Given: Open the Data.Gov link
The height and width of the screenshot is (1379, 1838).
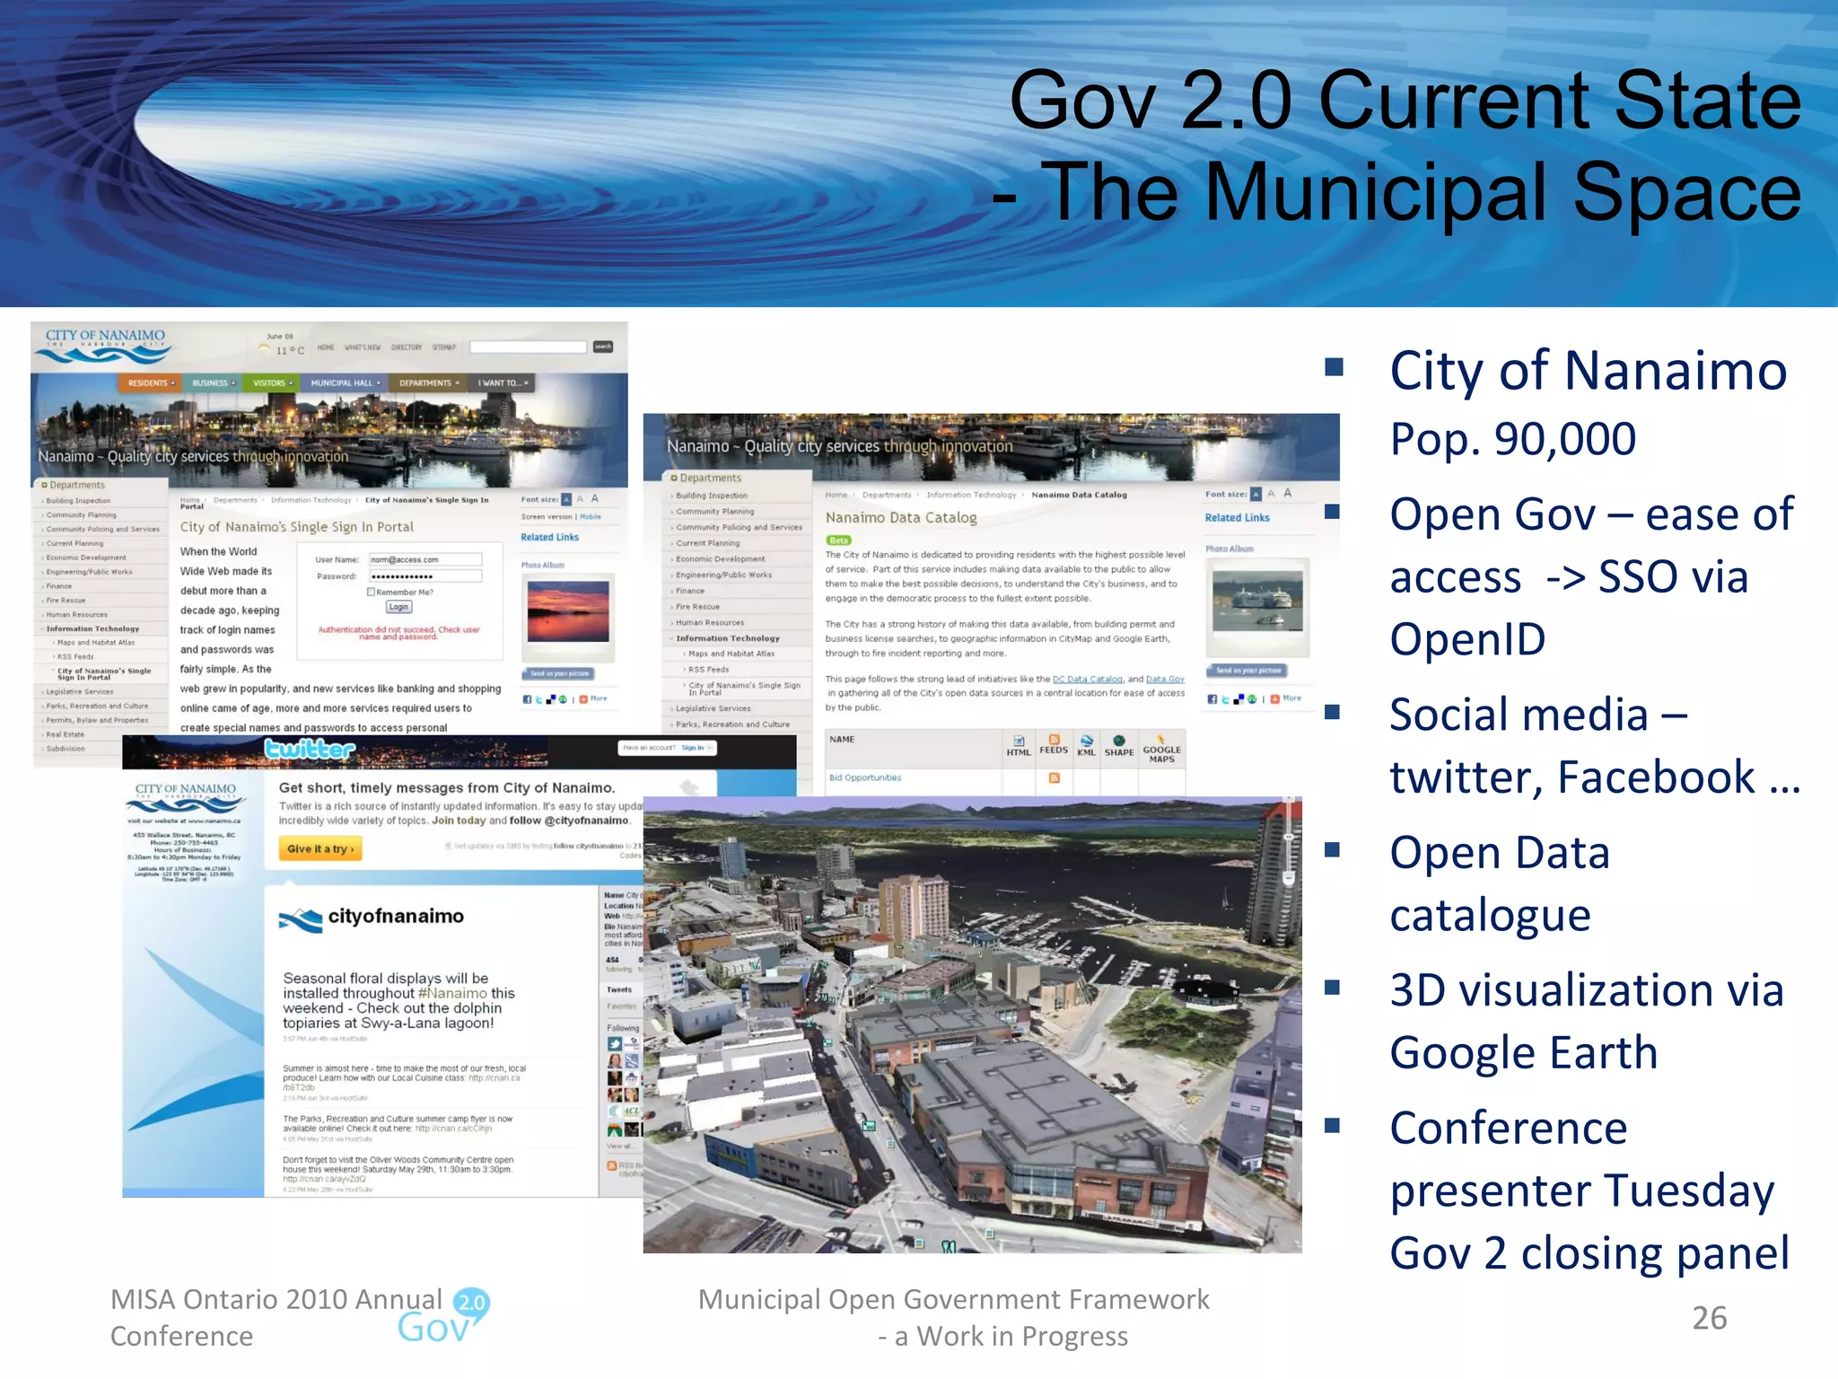Looking at the screenshot, I should pyautogui.click(x=1165, y=680).
